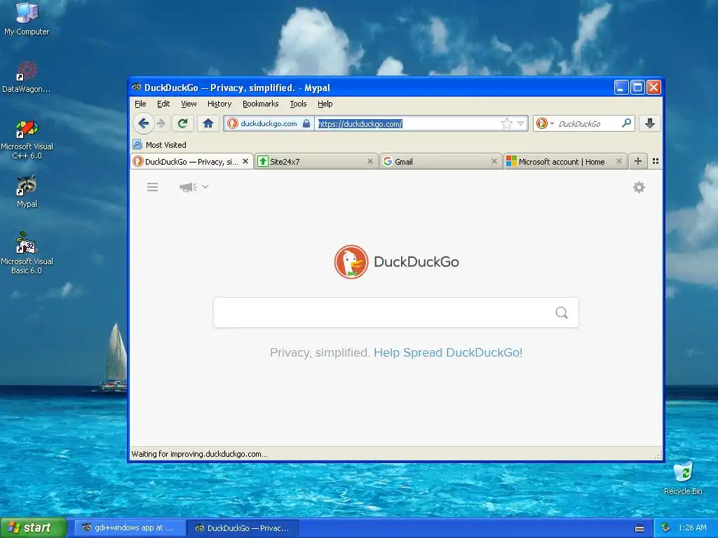The image size is (718, 538).
Task: Click the Most Visited bookmarks folder
Action: click(x=159, y=144)
